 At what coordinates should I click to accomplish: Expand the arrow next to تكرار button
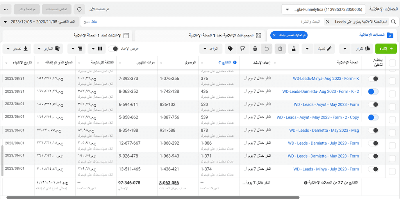point(345,48)
